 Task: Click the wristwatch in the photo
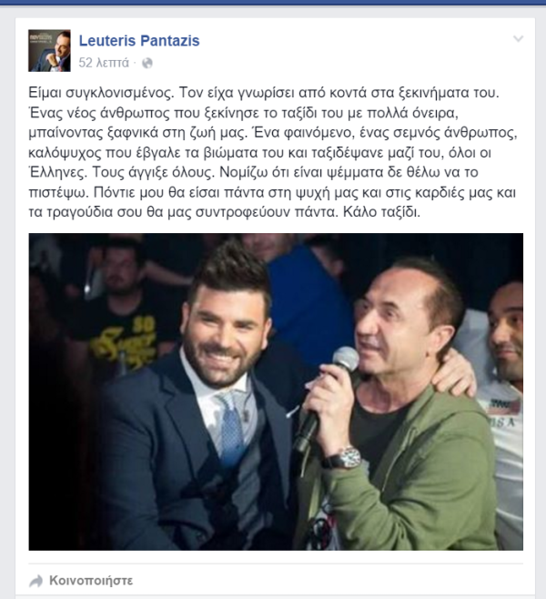[342, 458]
